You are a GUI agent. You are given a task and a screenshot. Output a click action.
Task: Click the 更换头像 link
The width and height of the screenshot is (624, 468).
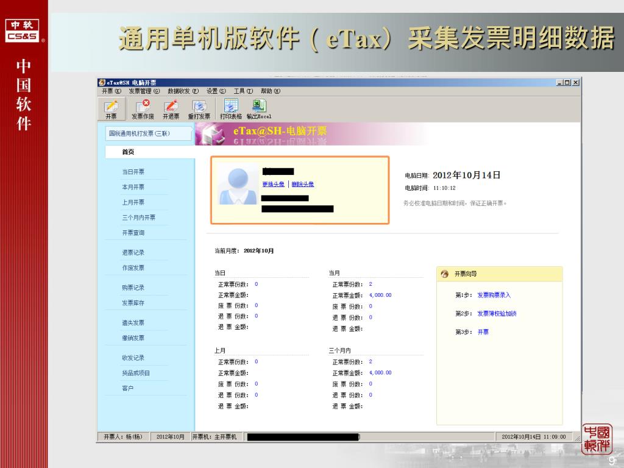tap(274, 184)
